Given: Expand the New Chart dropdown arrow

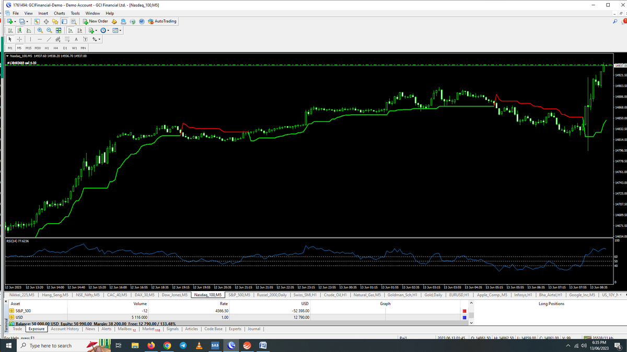Looking at the screenshot, I should coord(15,21).
